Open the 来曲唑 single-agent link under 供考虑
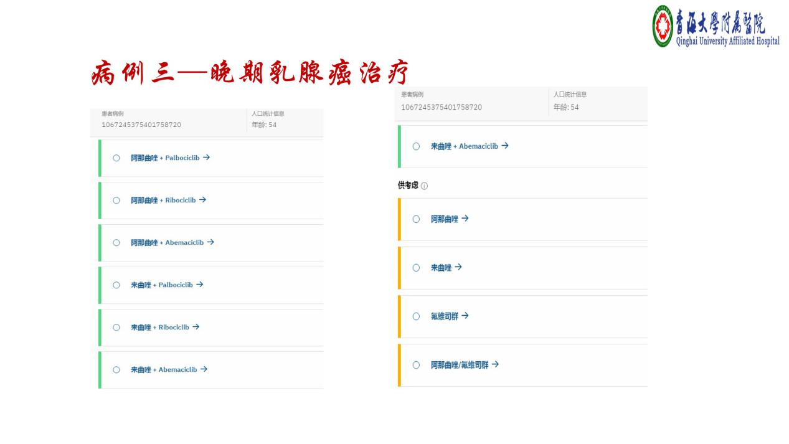This screenshot has width=789, height=444. click(x=441, y=268)
